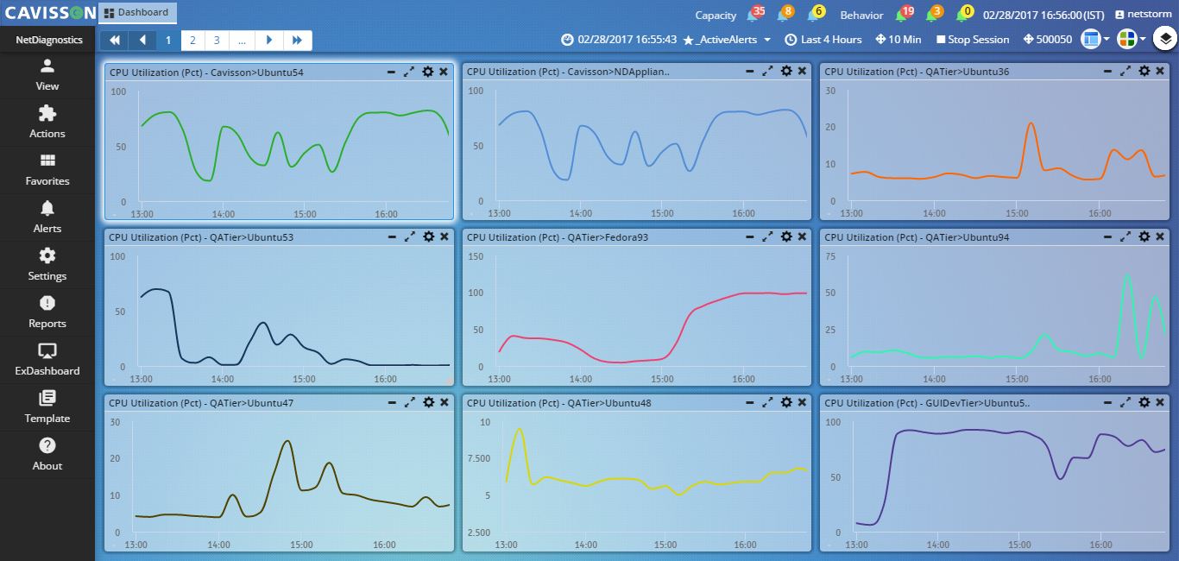This screenshot has width=1179, height=561.
Task: Switch to the Dashboard tab
Action: coord(137,13)
